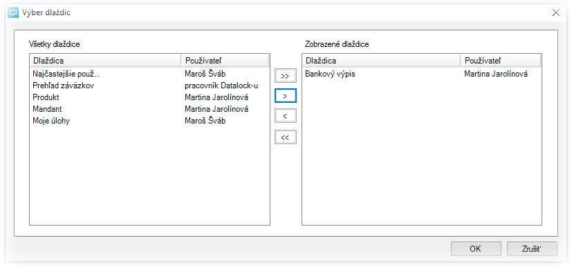
Task: Click 'Maroš Šváb' in Najčastejšie row
Action: click(x=205, y=74)
